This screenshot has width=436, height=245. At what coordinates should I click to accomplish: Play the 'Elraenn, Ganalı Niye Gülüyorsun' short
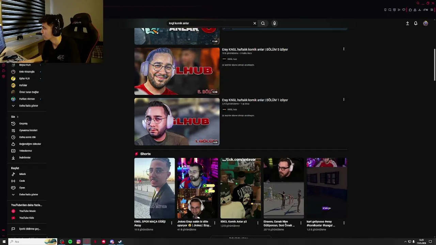pyautogui.click(x=284, y=188)
